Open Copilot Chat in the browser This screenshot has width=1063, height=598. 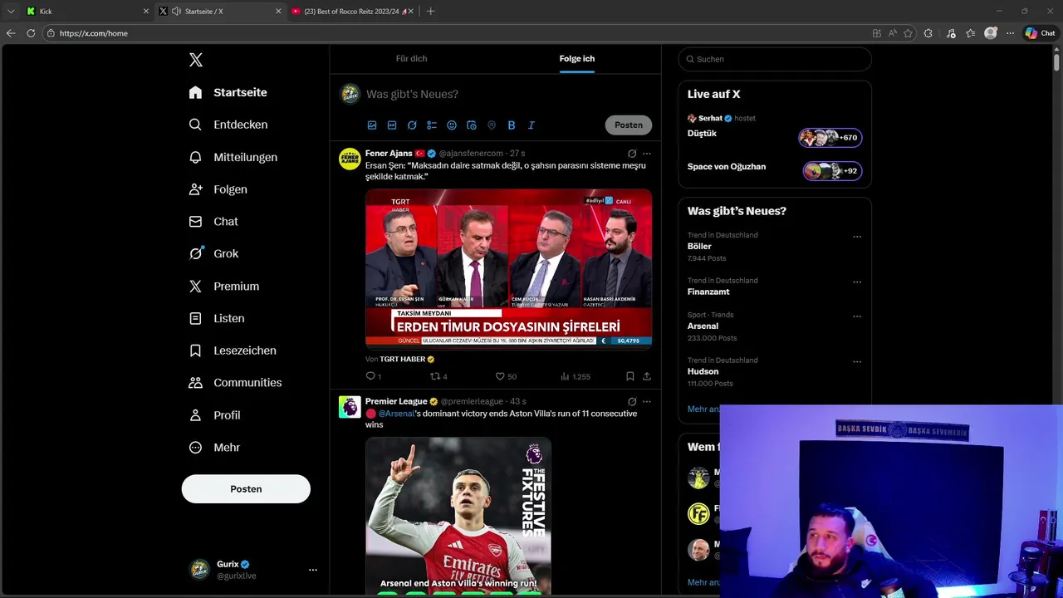coord(1040,33)
